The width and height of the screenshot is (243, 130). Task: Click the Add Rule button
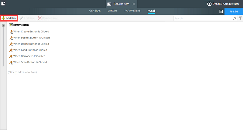click(9, 18)
